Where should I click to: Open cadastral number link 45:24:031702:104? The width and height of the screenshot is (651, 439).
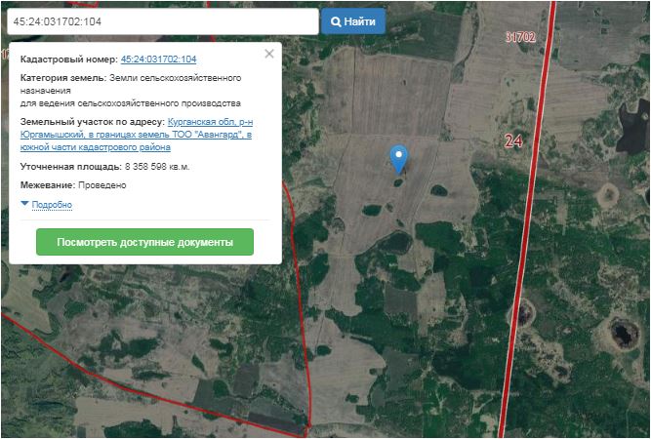tap(158, 60)
